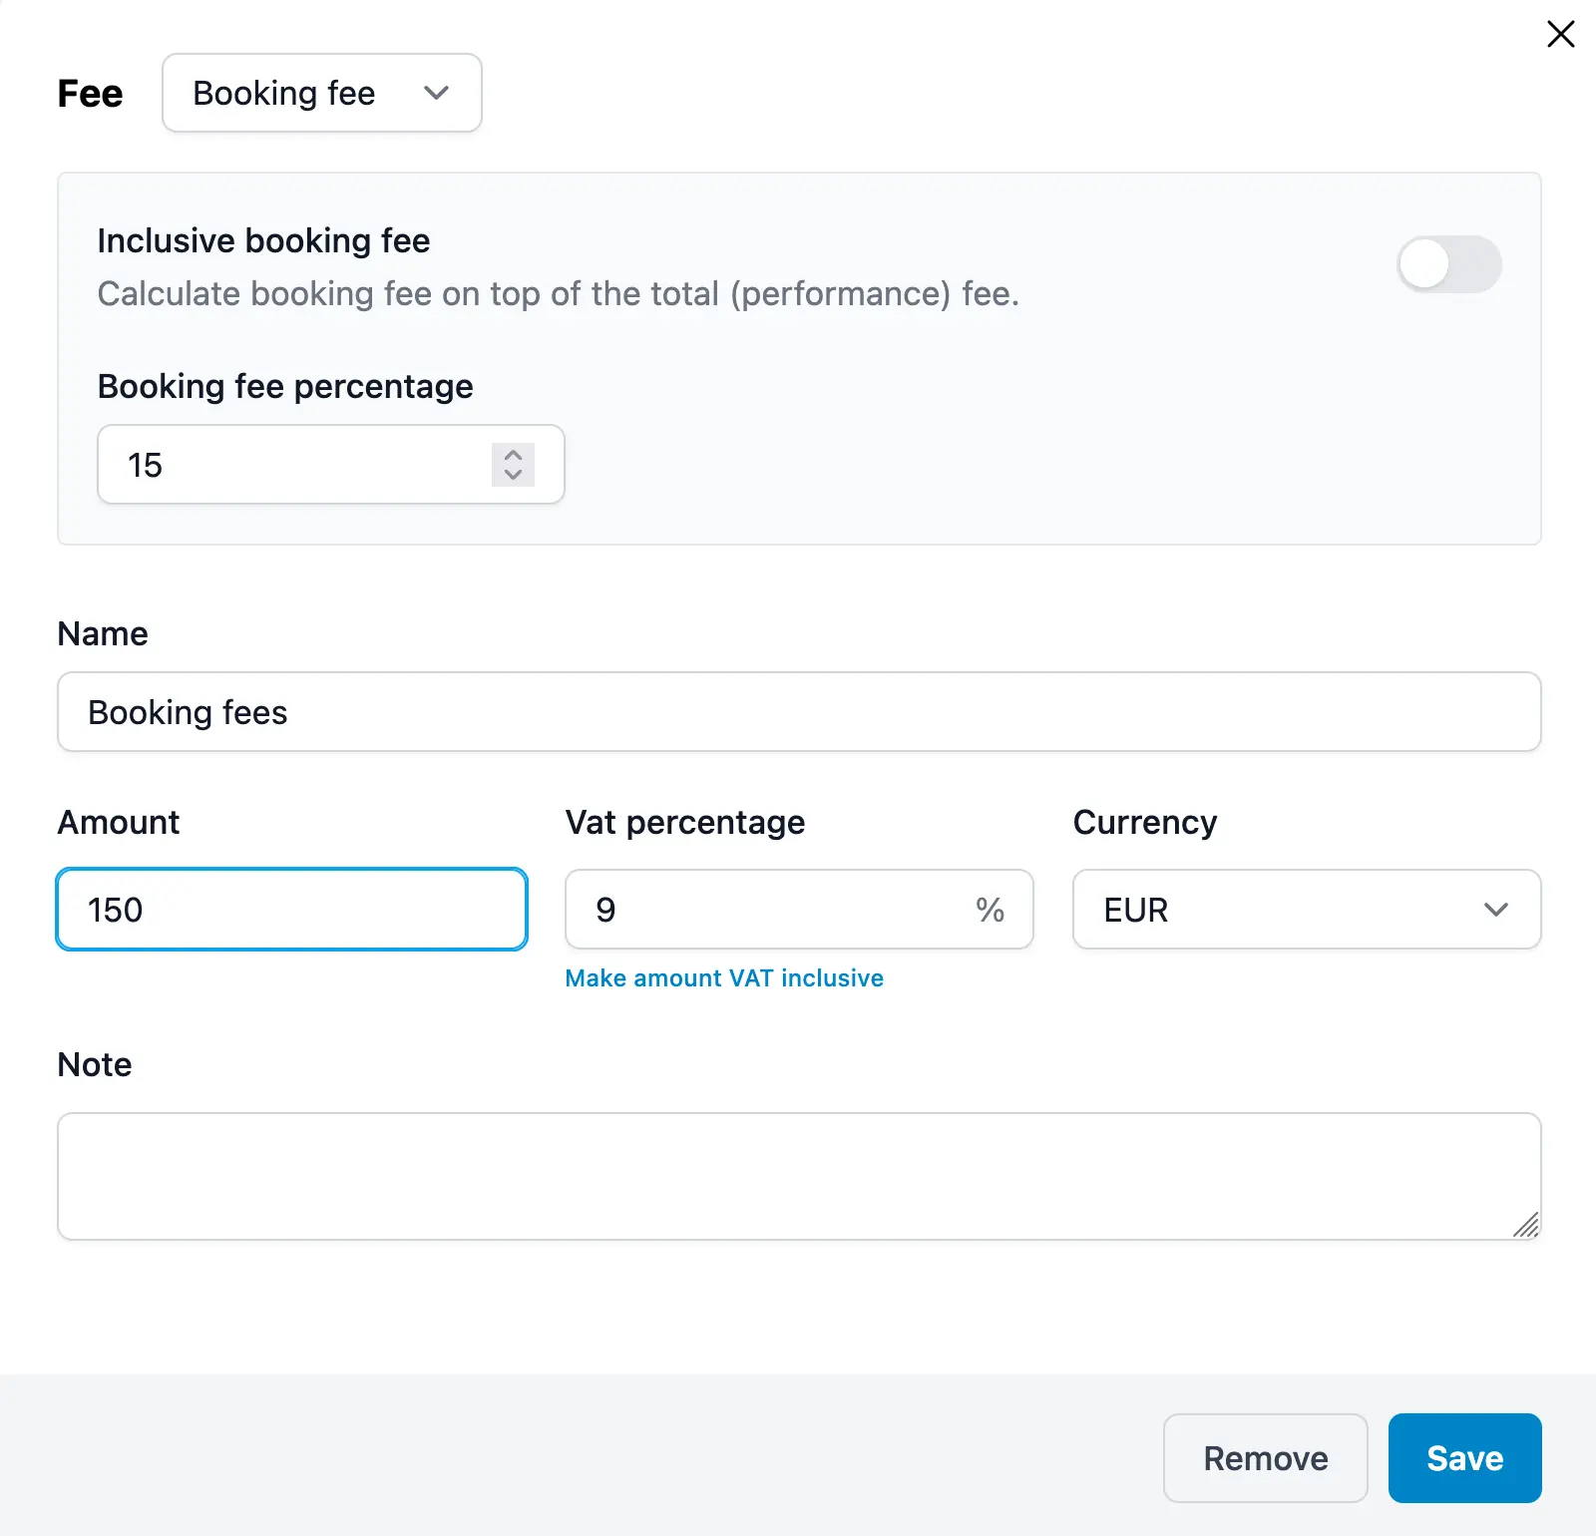The image size is (1596, 1536).
Task: Click the percent symbol in VAT percentage field
Action: (992, 910)
